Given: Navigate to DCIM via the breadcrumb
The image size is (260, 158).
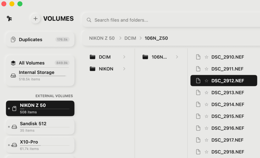Looking at the screenshot, I should coord(130,38).
